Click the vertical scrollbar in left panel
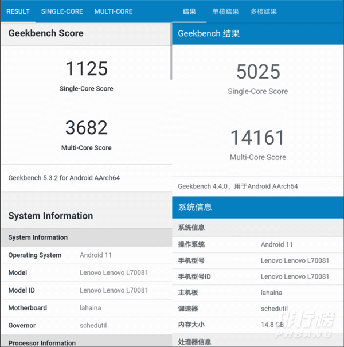 tap(171, 51)
